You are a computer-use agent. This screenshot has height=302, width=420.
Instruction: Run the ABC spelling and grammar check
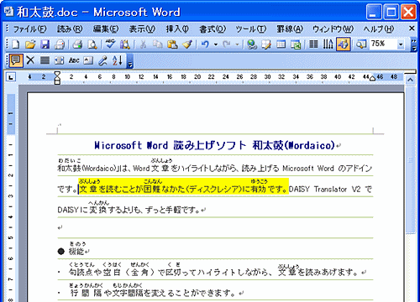tap(110, 44)
